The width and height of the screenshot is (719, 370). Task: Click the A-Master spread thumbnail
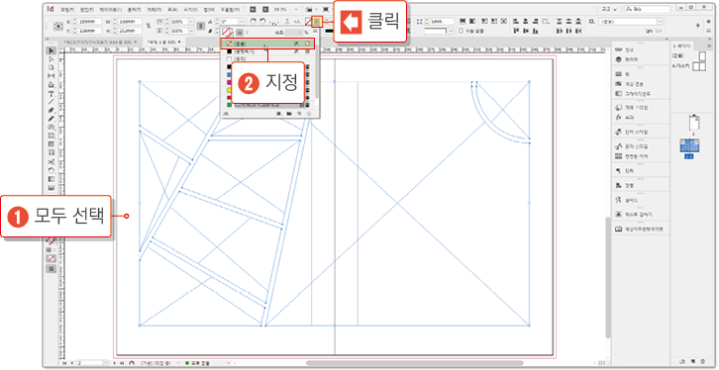click(699, 67)
